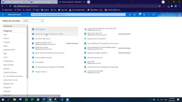This screenshot has width=182, height=102.
Task: Open the help question mark icon
Action: pyautogui.click(x=149, y=14)
